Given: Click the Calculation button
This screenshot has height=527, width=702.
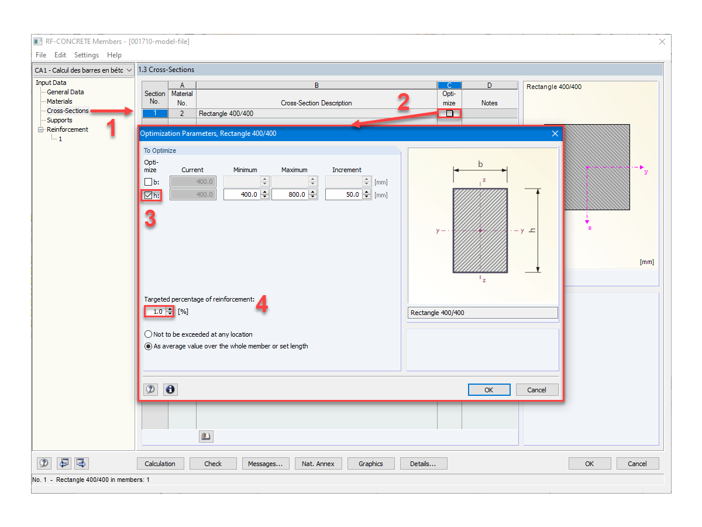Looking at the screenshot, I should (x=160, y=464).
